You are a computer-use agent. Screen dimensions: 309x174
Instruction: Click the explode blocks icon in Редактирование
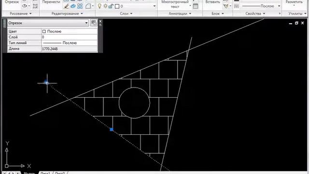tap(73, 6)
